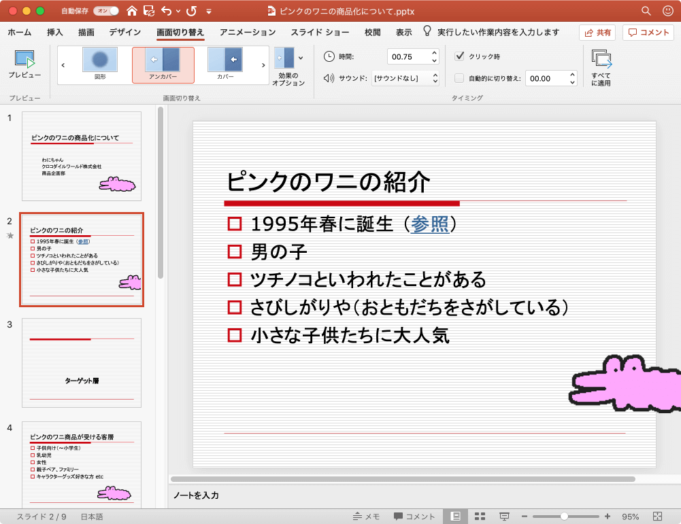Open 効果のオプション dropdown
The height and width of the screenshot is (524, 681).
coord(288,67)
